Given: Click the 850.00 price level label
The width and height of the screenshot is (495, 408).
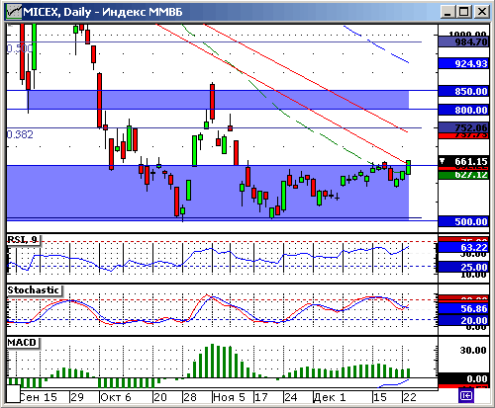Looking at the screenshot, I should (463, 91).
